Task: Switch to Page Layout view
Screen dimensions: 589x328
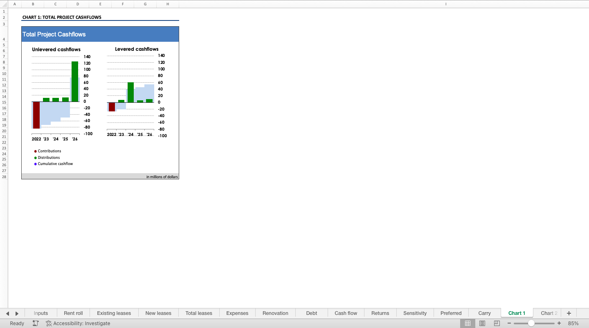Action: 482,323
